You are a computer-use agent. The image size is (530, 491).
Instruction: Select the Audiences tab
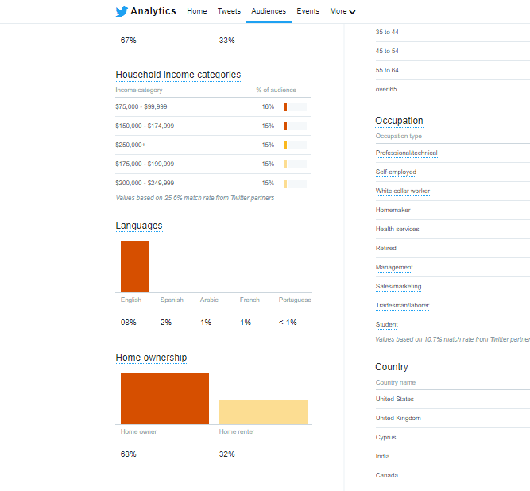coord(269,11)
